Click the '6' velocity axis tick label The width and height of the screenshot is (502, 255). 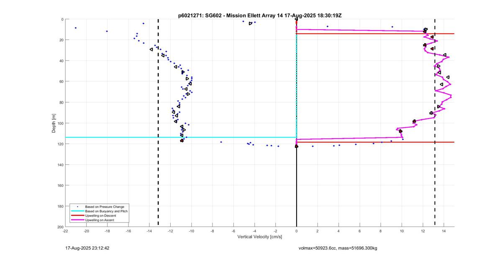pos(359,231)
